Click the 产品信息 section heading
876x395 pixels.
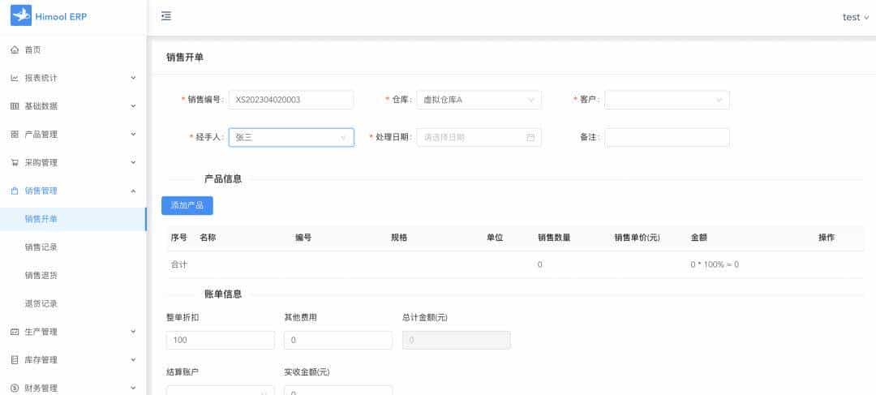pyautogui.click(x=223, y=178)
